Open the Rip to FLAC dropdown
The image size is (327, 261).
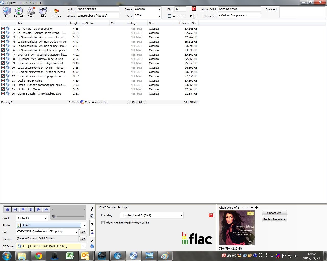tap(84, 225)
